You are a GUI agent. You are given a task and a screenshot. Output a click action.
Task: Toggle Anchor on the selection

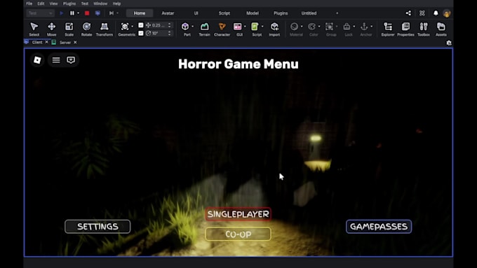click(364, 27)
